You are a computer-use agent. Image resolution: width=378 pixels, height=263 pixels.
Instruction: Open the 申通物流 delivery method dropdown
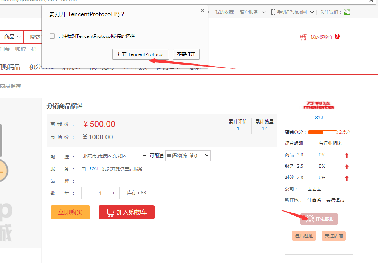tap(187, 155)
